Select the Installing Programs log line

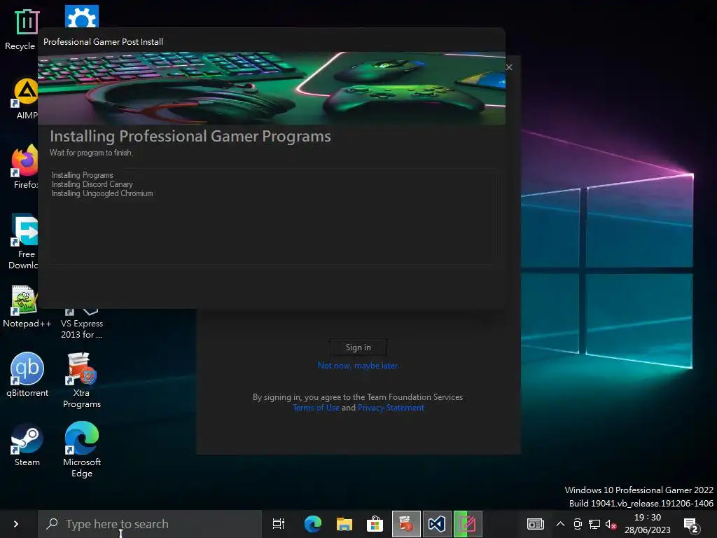click(83, 175)
